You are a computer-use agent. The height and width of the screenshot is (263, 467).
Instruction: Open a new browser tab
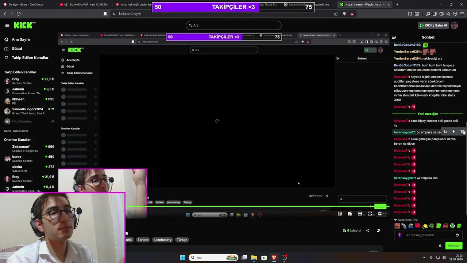pyautogui.click(x=397, y=4)
